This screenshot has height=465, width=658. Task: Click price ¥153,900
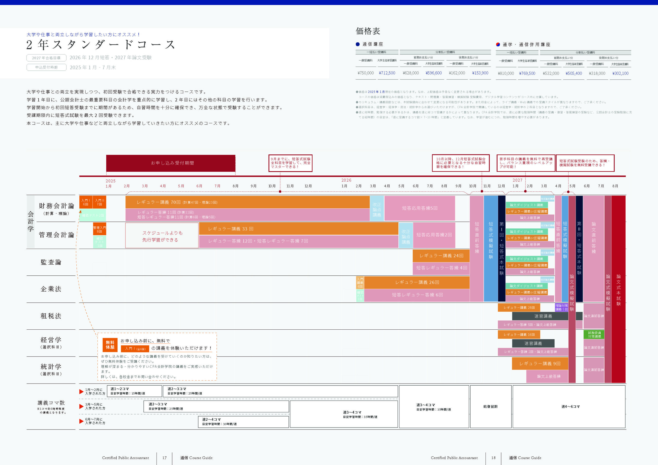click(480, 73)
